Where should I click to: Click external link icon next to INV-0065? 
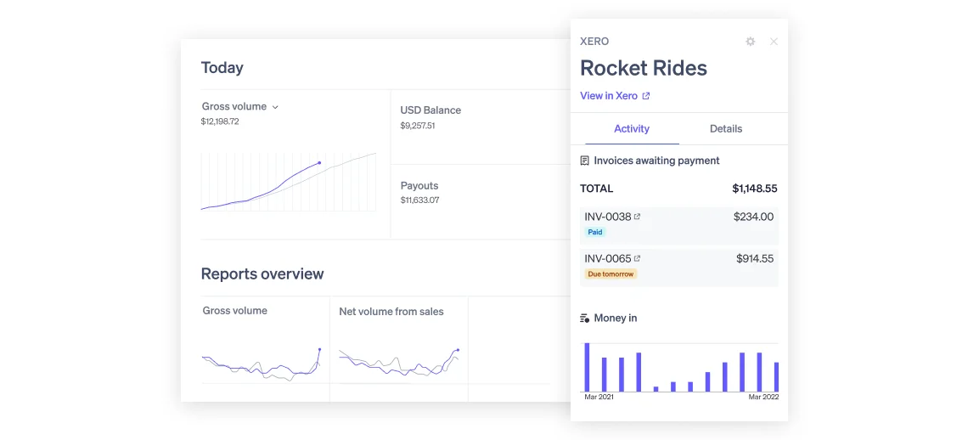tap(638, 258)
